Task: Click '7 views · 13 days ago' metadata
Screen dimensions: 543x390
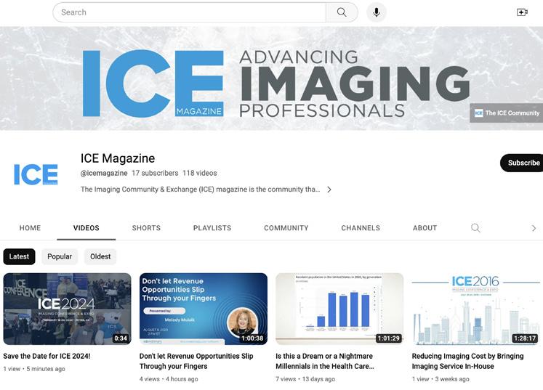Action: coord(305,379)
